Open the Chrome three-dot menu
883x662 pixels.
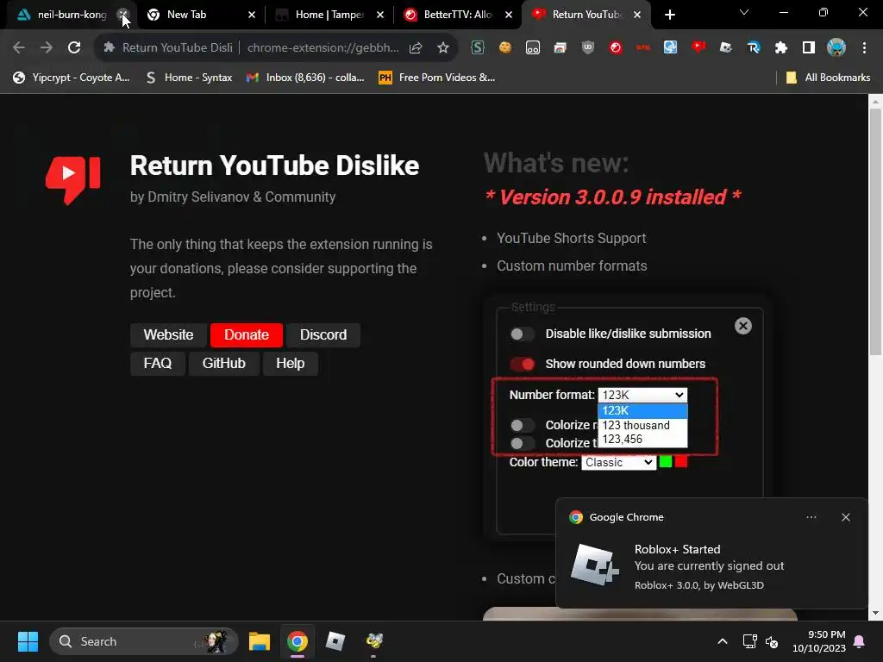coord(864,48)
